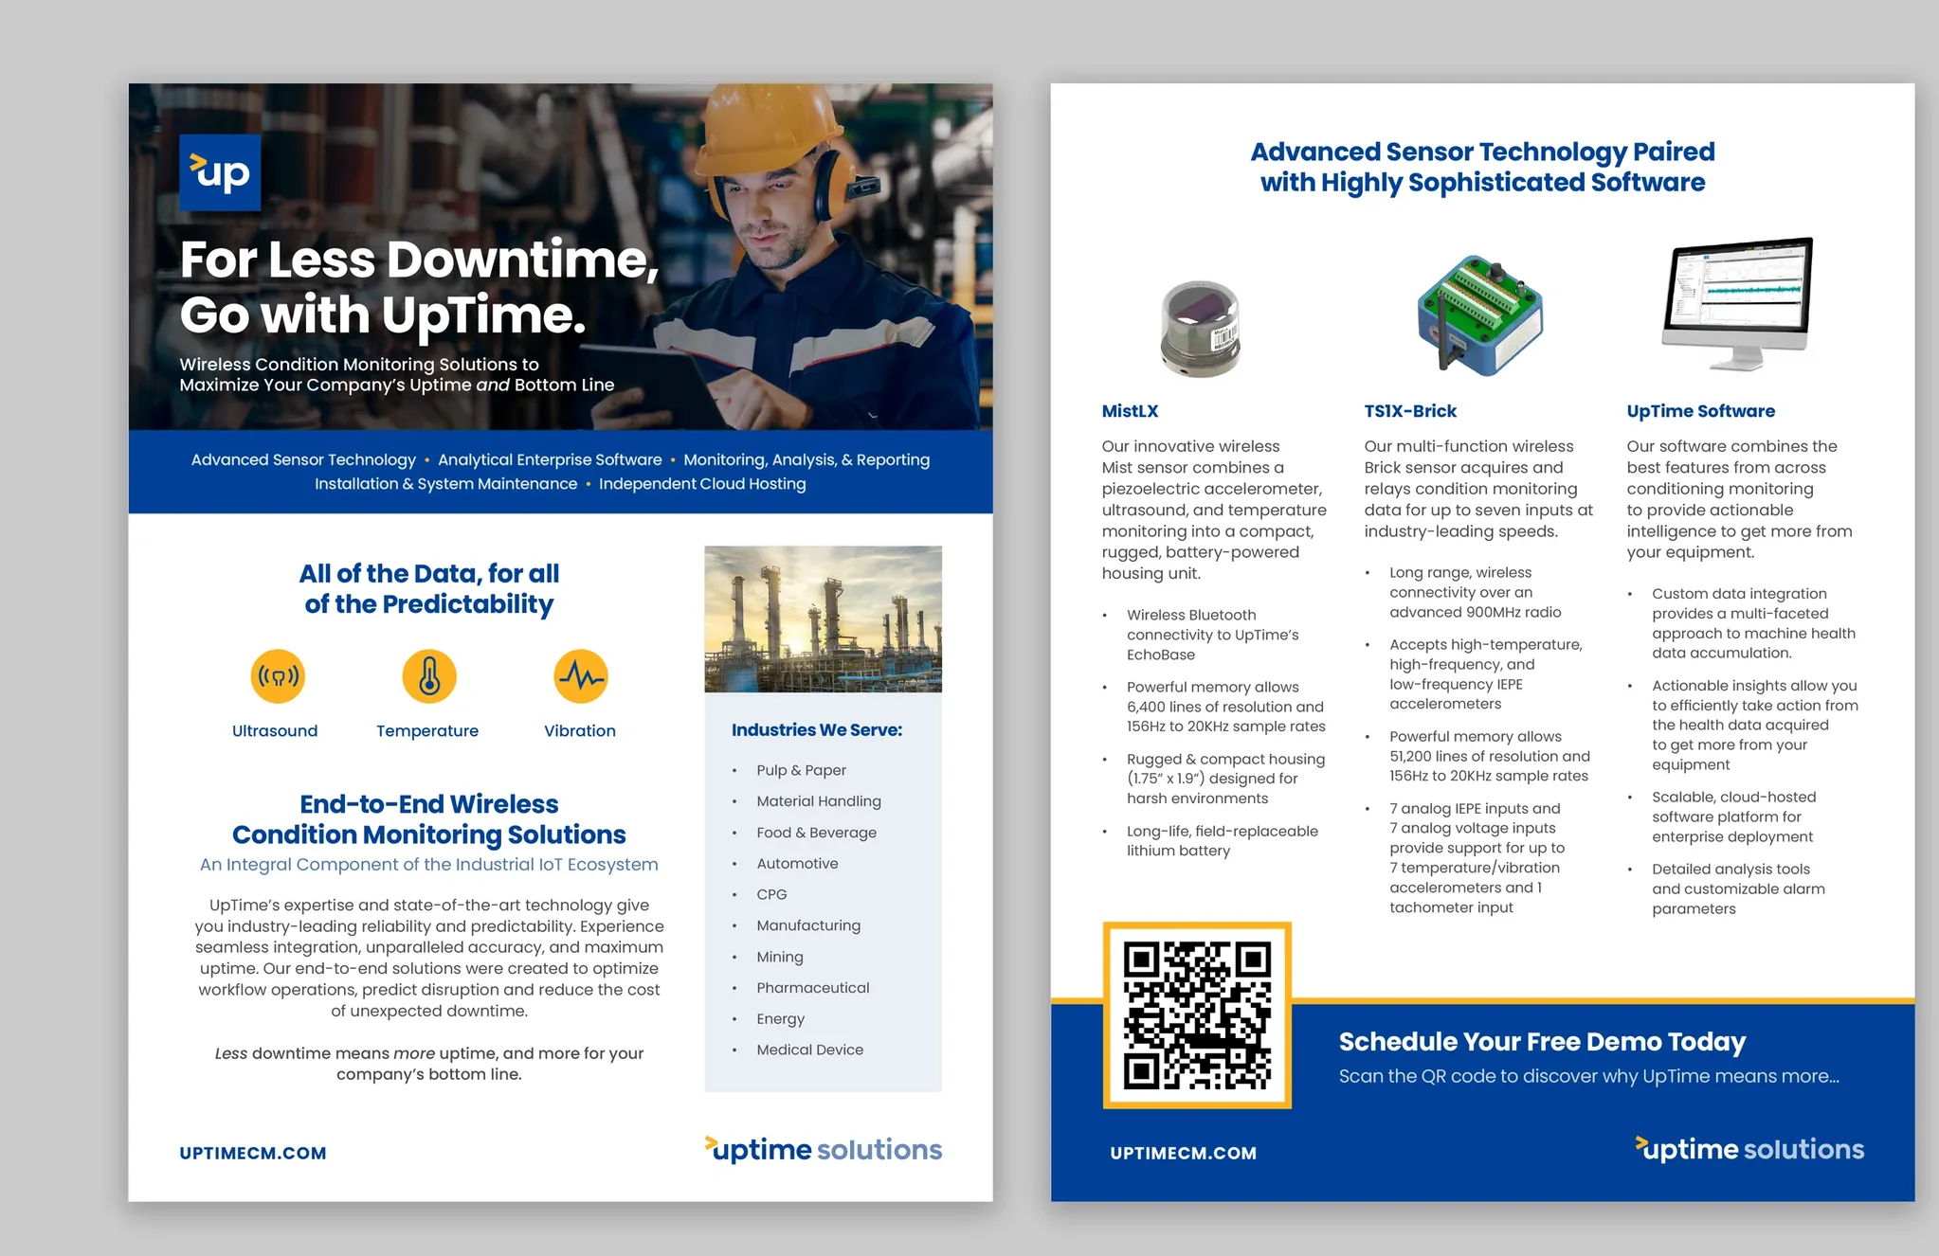This screenshot has width=1939, height=1256.
Task: Click the 'MistLX' product heading
Action: tap(1130, 411)
